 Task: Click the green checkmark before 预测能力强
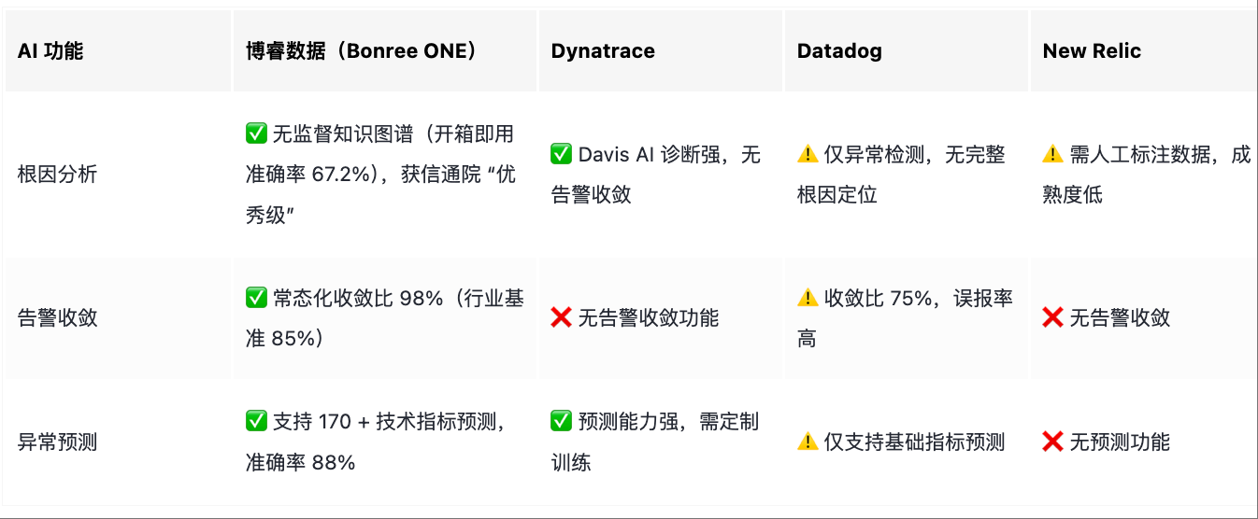pos(561,422)
